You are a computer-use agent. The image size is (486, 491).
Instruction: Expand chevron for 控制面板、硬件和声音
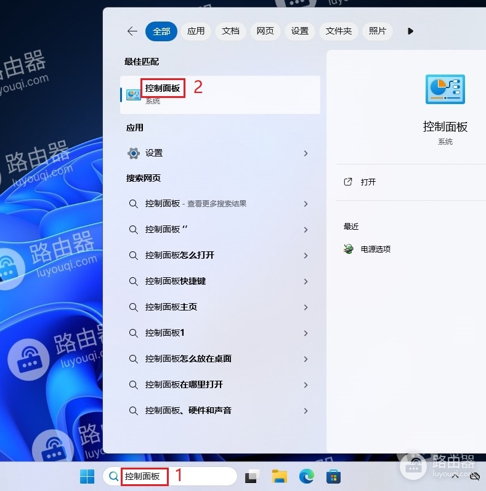[306, 411]
